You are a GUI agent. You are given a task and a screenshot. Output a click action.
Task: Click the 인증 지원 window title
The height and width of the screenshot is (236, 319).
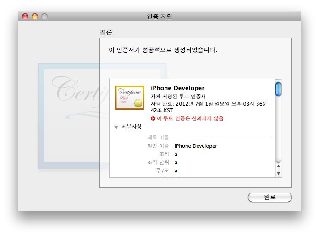(x=159, y=16)
